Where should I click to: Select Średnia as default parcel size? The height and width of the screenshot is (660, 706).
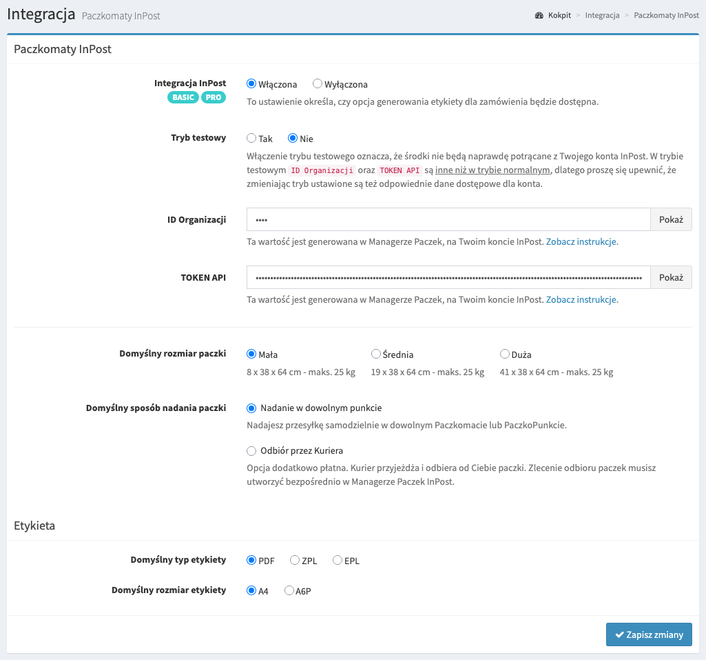click(376, 354)
